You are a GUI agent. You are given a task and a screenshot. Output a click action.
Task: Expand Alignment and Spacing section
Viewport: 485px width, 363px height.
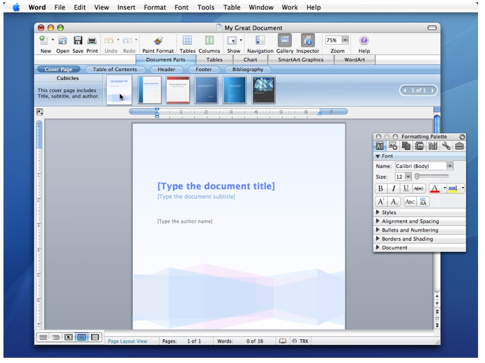tap(410, 221)
